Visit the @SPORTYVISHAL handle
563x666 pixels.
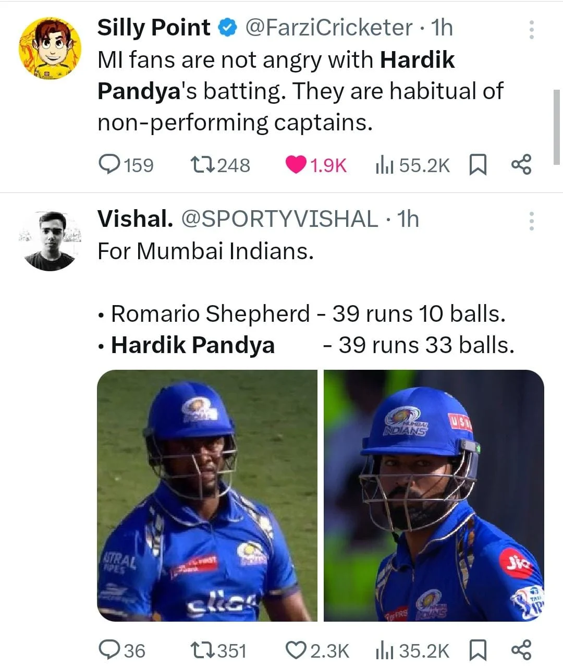coord(279,219)
